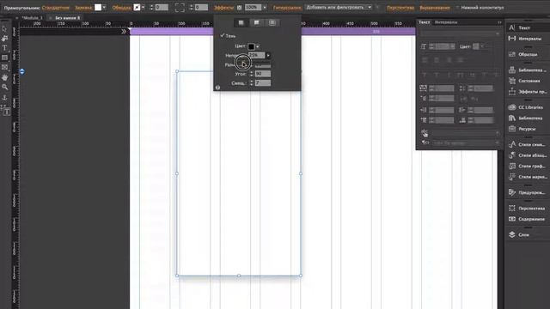Click the Смещ. distance input field
Image resolution: width=550 pixels, height=309 pixels.
point(263,83)
